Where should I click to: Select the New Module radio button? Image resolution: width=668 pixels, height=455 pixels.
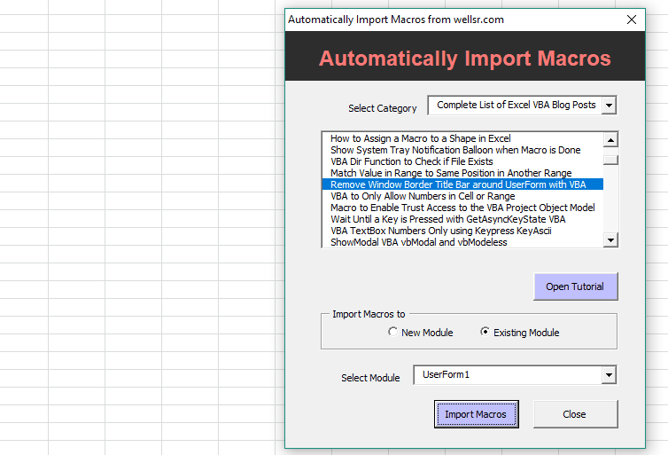click(393, 333)
